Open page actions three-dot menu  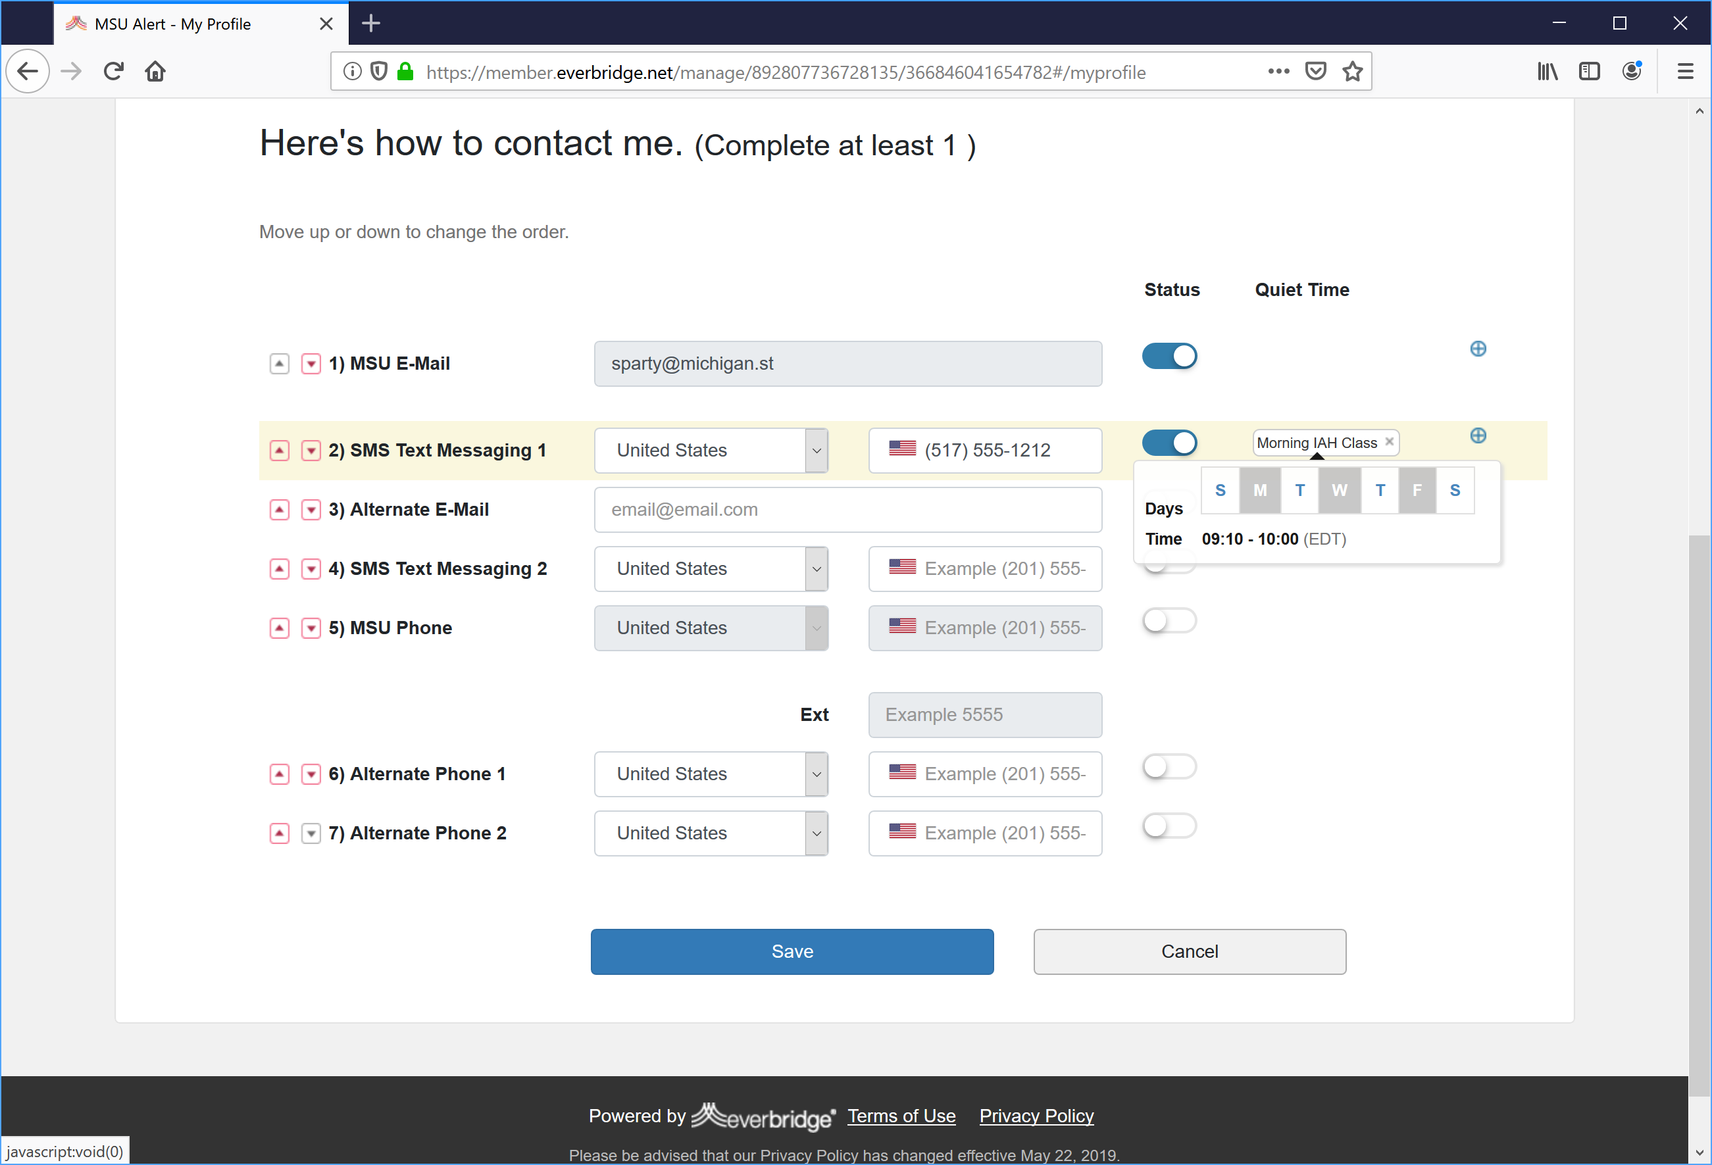coord(1279,72)
